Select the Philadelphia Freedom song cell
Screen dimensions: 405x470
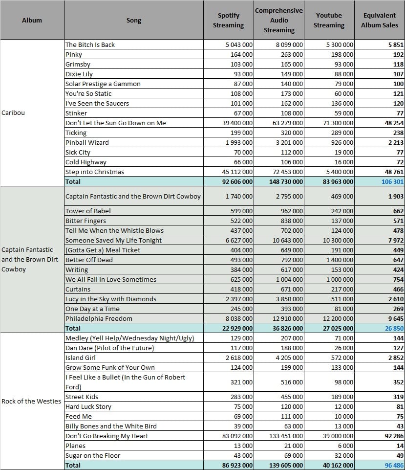134,318
